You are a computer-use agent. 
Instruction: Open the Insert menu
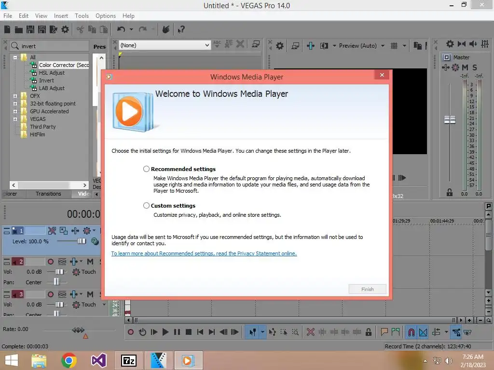point(61,16)
